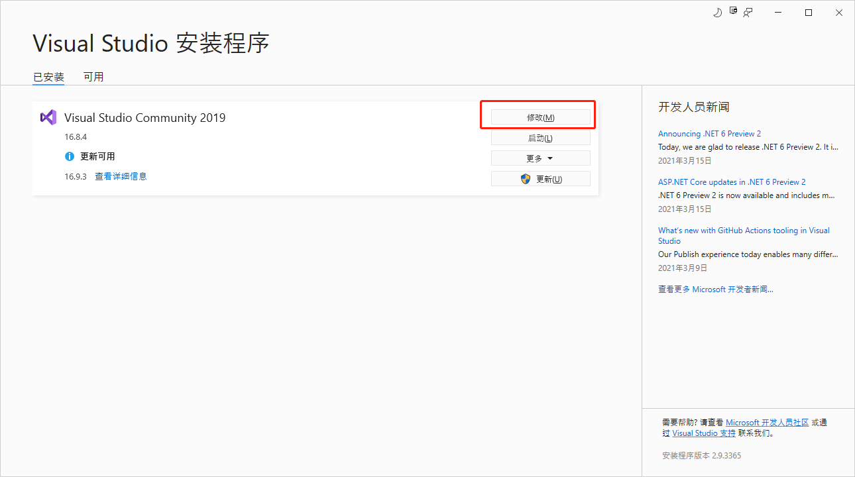
Task: Switch to the 可用 tab
Action: [93, 76]
